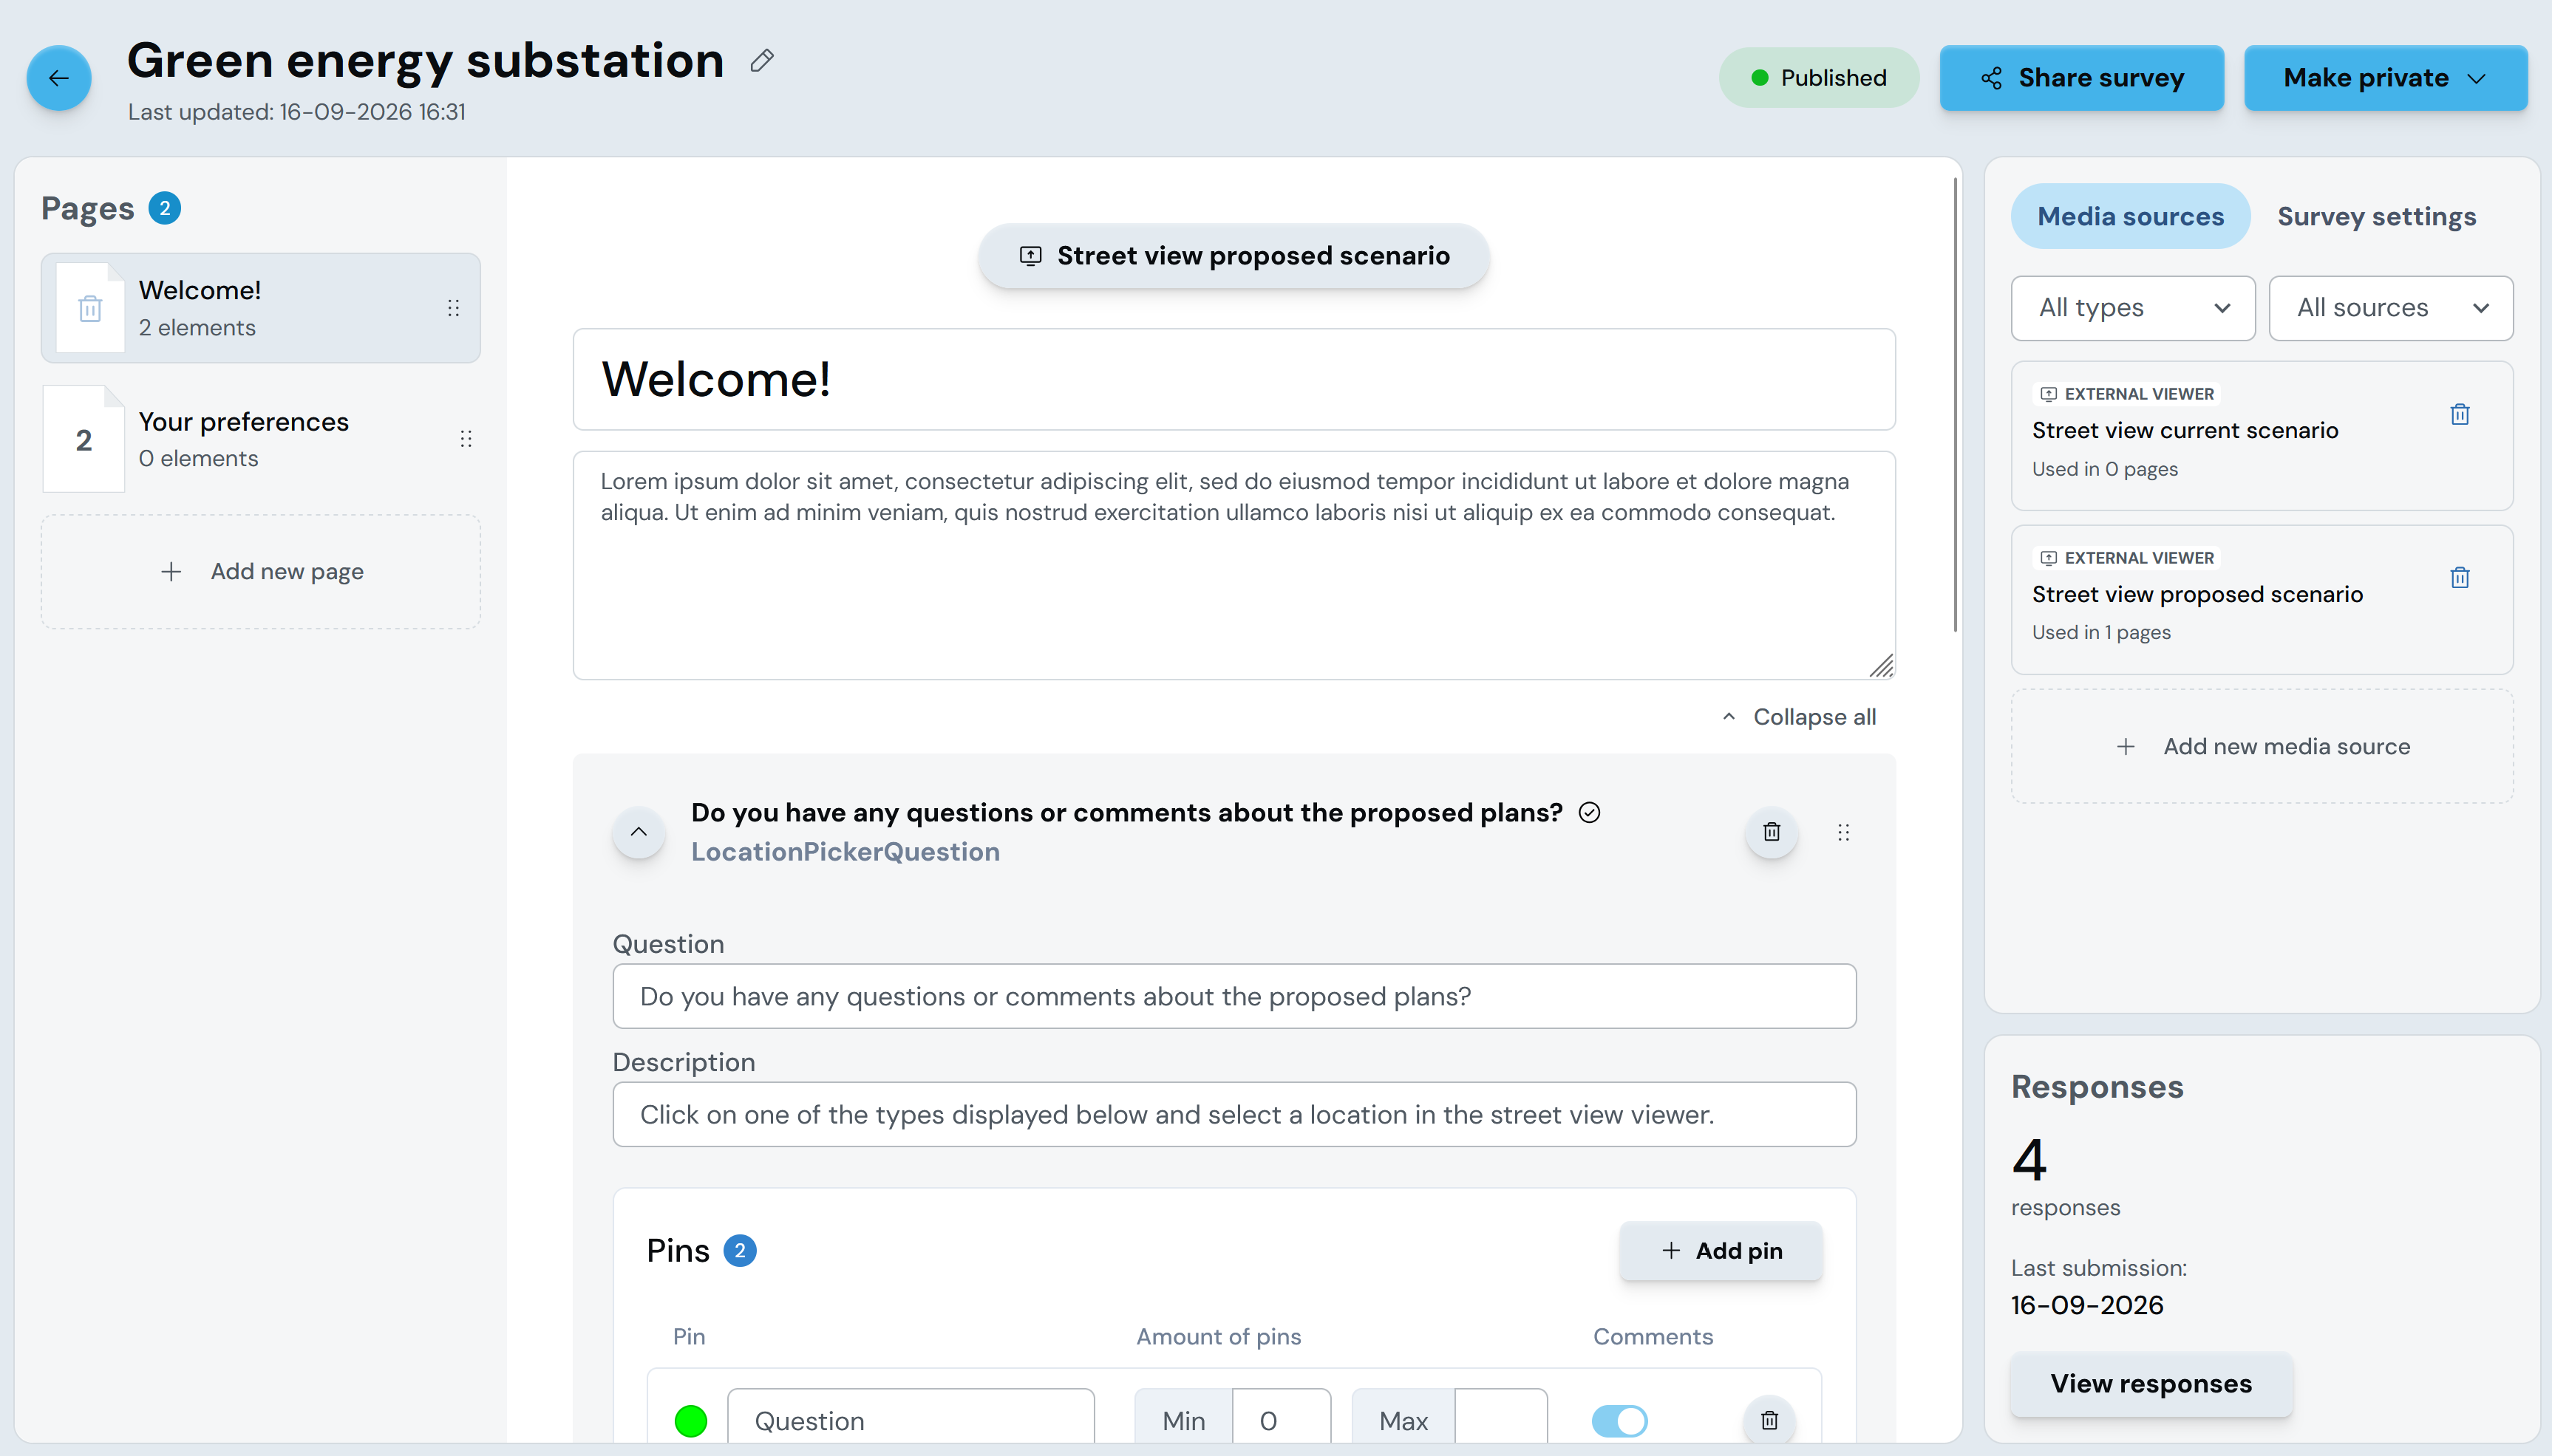Viewport: 2552px width, 1456px height.
Task: Grab the Your preferences page drag handle
Action: [x=465, y=439]
